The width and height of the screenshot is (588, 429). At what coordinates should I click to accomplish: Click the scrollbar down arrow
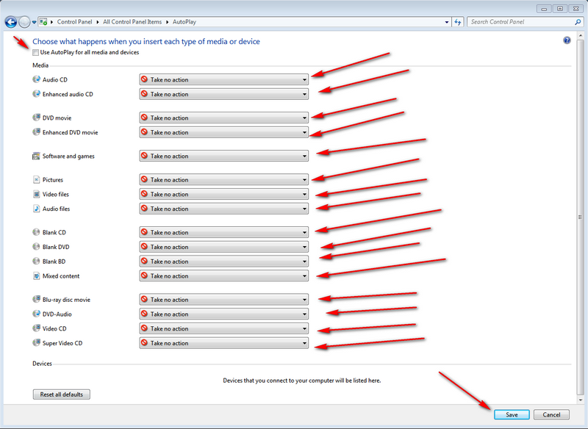(580, 400)
